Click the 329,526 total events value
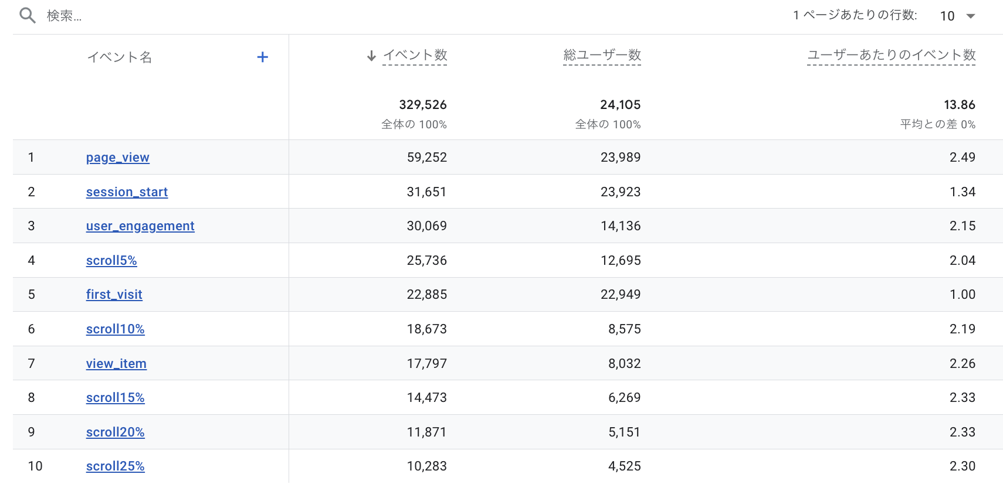Screen dimensions: 1003x491 (x=422, y=105)
